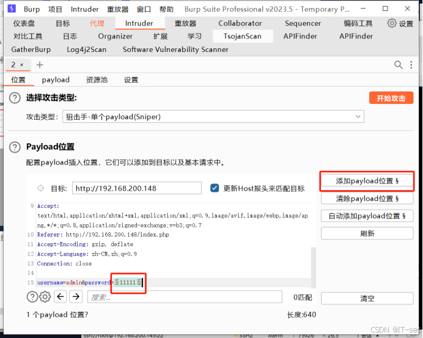Switch to the GatherBurp tab
This screenshot has height=338, width=423.
31,50
